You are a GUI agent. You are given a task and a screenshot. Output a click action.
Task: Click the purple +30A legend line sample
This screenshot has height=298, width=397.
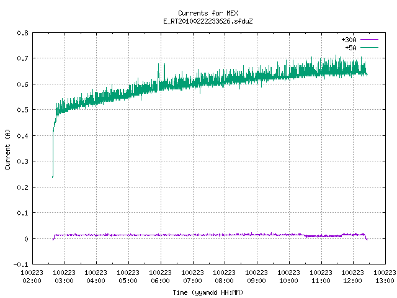369,40
